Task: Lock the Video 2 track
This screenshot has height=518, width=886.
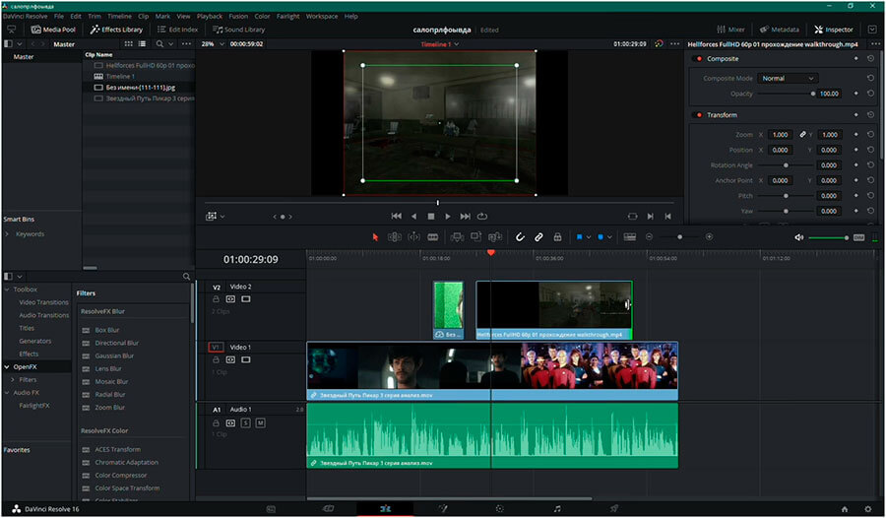Action: [216, 299]
